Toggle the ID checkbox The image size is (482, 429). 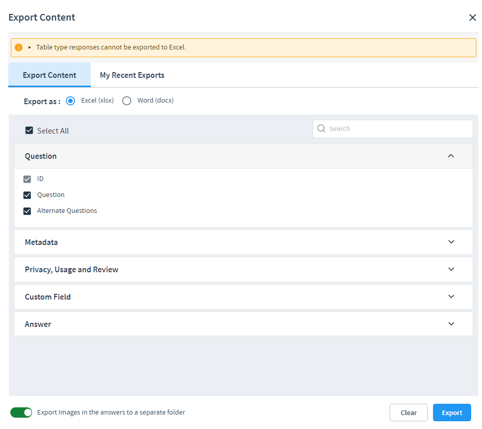click(27, 179)
